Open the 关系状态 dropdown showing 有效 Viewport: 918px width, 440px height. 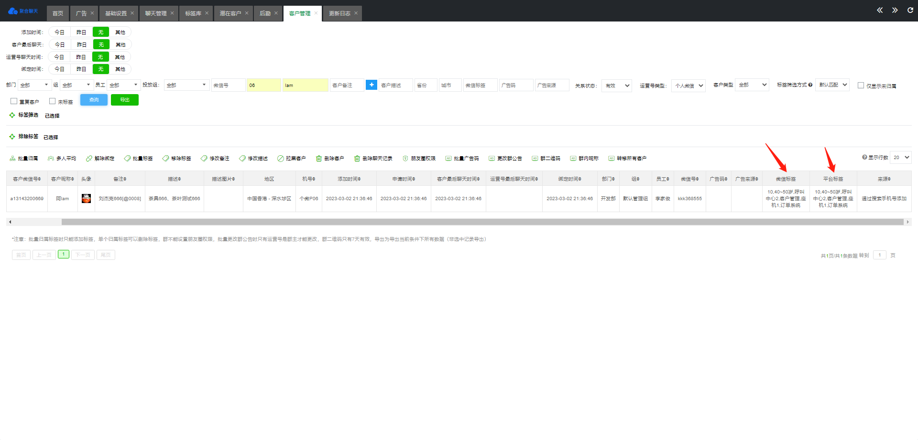(x=616, y=86)
